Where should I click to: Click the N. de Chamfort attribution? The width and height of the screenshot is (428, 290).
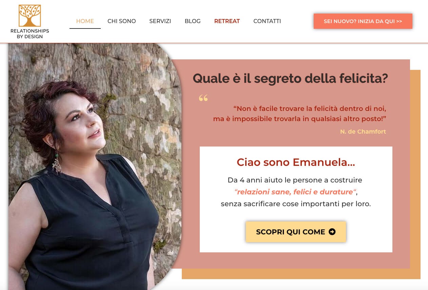point(363,132)
